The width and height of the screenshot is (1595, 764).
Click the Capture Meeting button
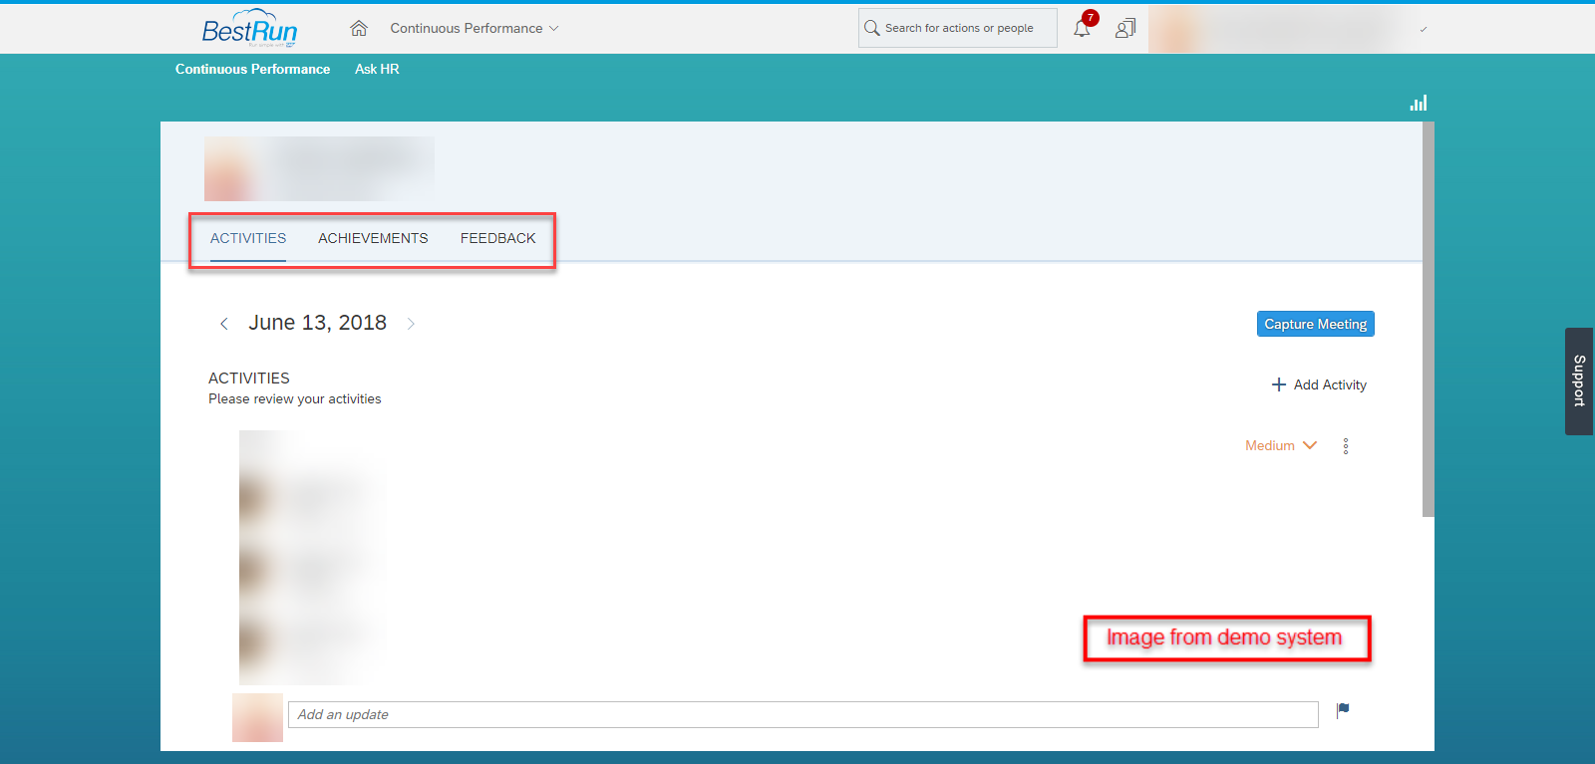[x=1316, y=324]
